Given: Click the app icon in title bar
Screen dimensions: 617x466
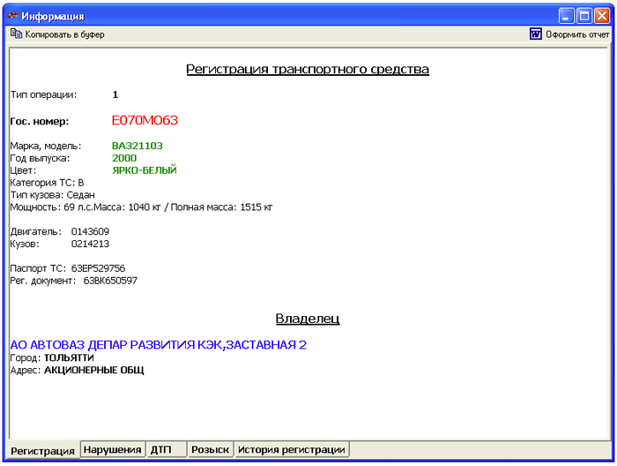Looking at the screenshot, I should tap(13, 16).
